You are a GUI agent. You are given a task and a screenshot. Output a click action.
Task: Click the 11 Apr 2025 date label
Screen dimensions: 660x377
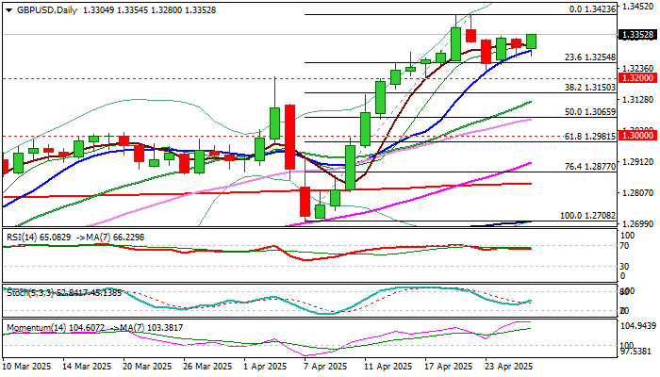(388, 367)
